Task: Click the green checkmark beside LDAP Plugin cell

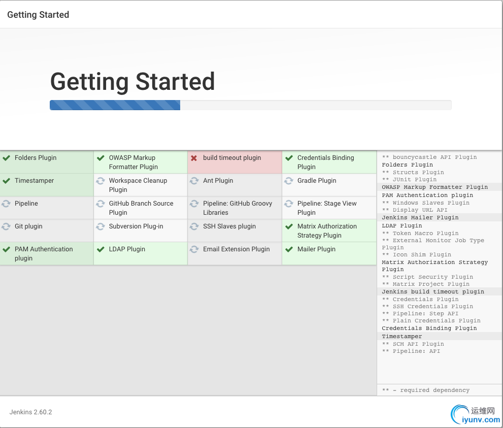Action: point(100,249)
